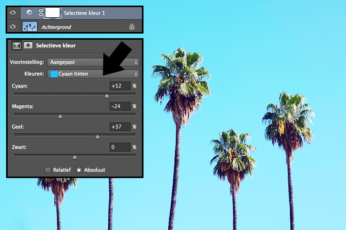Screen dimensions: 346x230
Task: Select the Achtergrond layer thumbnail
Action: tap(30, 26)
